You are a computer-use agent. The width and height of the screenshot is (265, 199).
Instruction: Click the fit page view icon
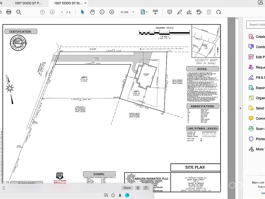pyautogui.click(x=143, y=12)
